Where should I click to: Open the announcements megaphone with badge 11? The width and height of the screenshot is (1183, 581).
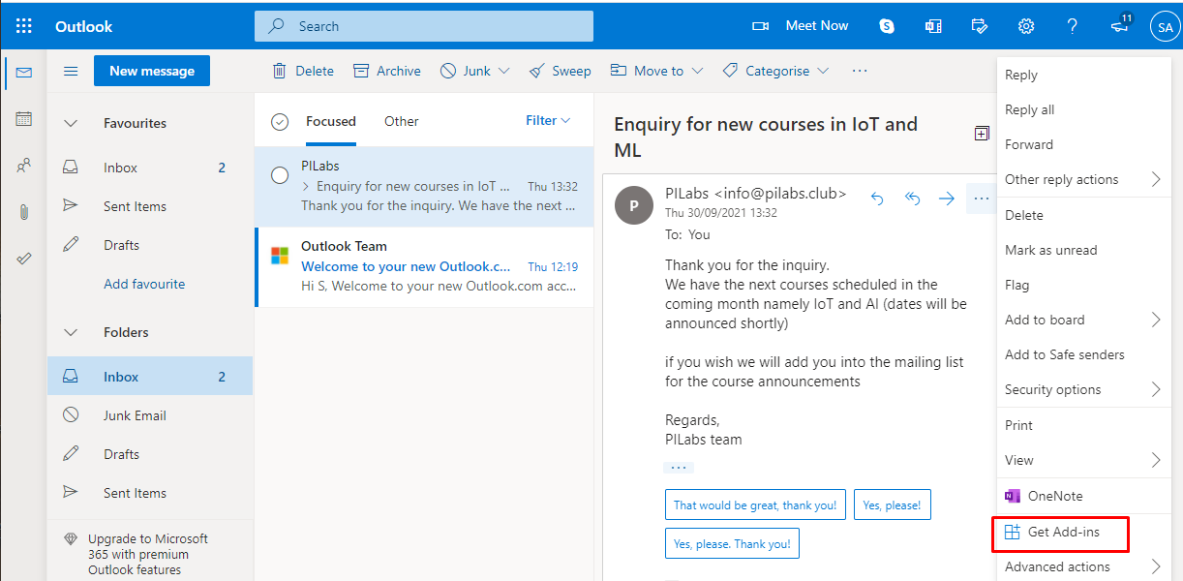pos(1121,24)
